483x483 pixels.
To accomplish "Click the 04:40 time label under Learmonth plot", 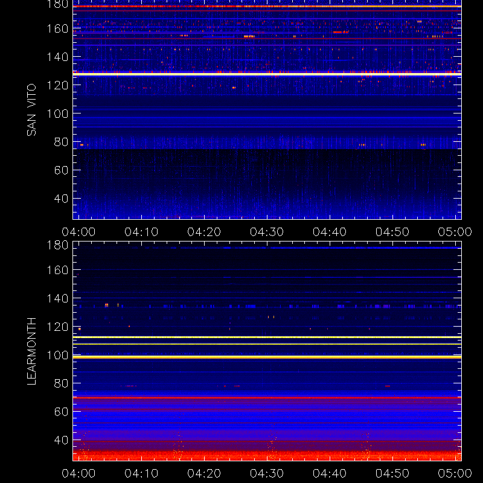I will click(330, 473).
